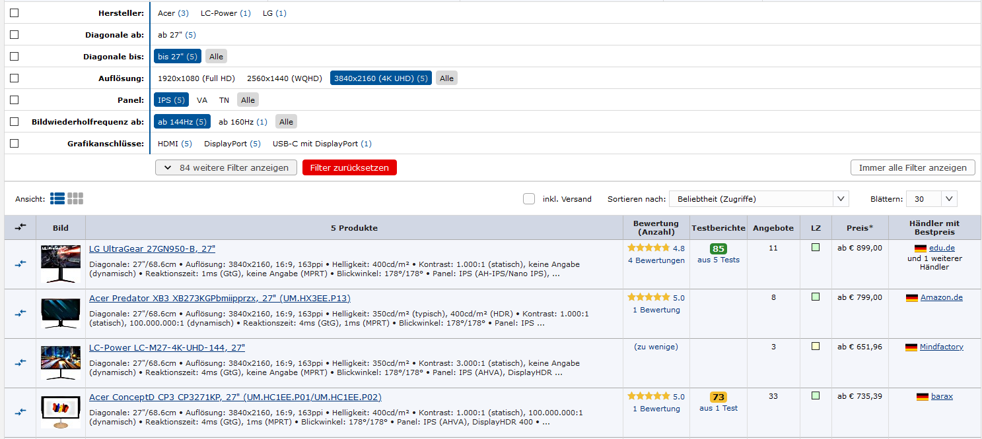The height and width of the screenshot is (439, 982).
Task: Click compare arrows in table header
Action: [x=20, y=227]
